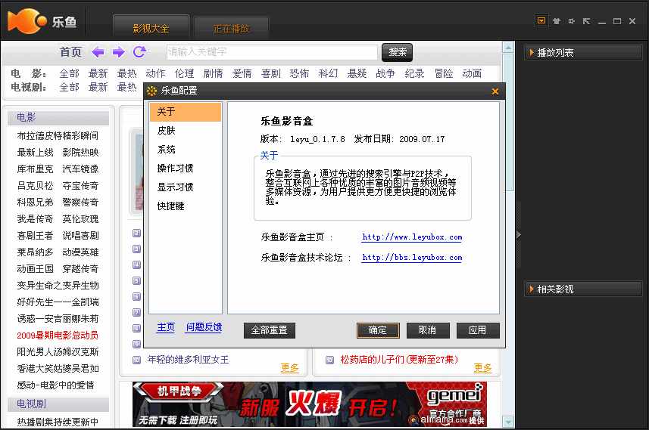
Task: Click 首页 in the navigation bar
Action: point(70,52)
